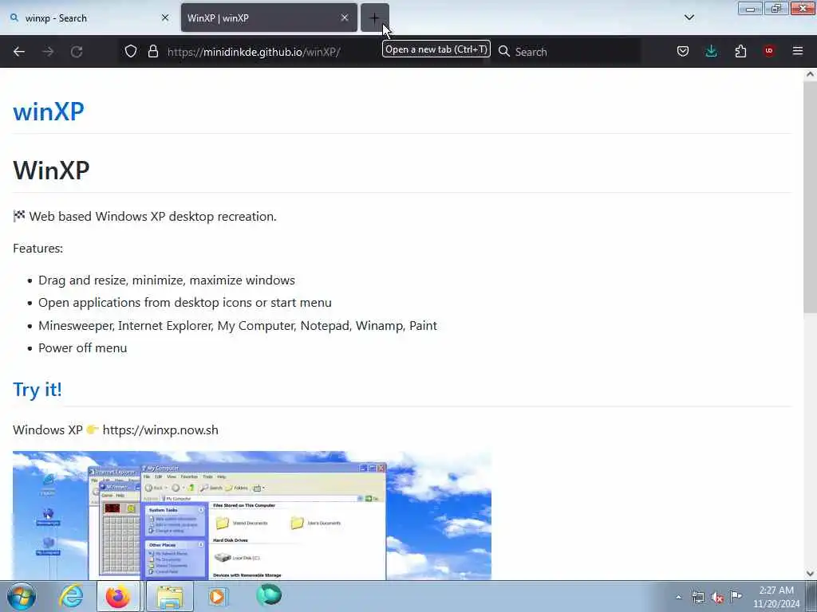
Task: Open the green round taskbar app
Action: click(x=269, y=595)
